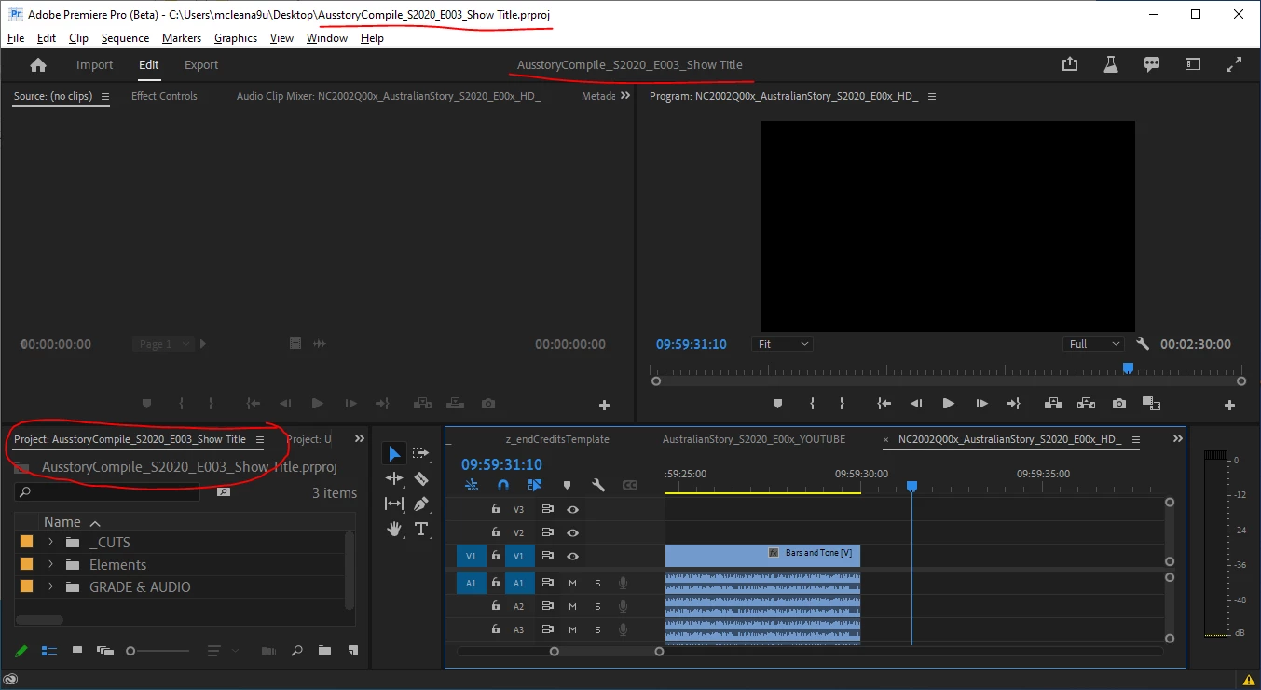Click Go to In in Program monitor
1261x690 pixels.
coord(884,404)
